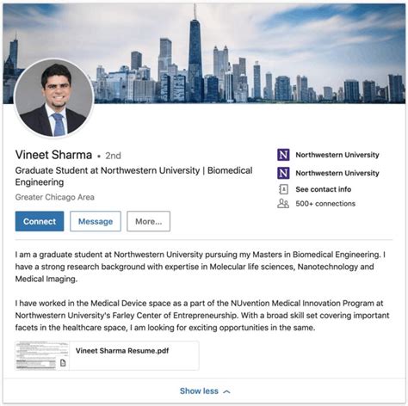Open the first Northwestern University text link
The height and width of the screenshot is (406, 408).
pyautogui.click(x=337, y=155)
